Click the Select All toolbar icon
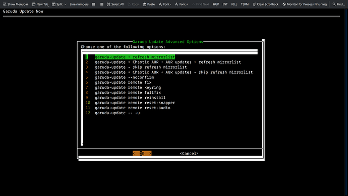348x196 pixels. click(108, 4)
